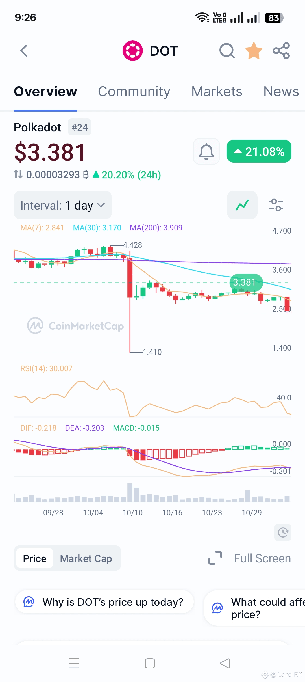The width and height of the screenshot is (305, 682).
Task: Toggle the 21.08% price change badge
Action: (x=259, y=151)
